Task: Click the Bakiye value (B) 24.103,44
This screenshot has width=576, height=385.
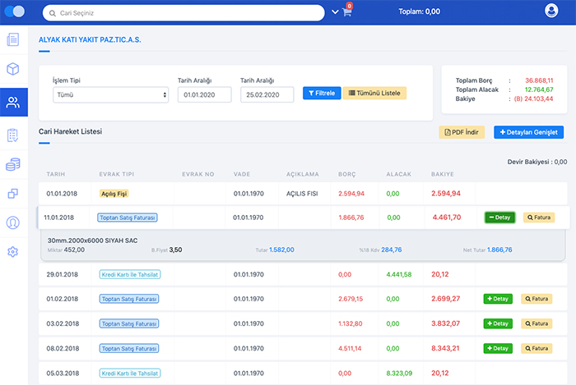Action: (533, 99)
